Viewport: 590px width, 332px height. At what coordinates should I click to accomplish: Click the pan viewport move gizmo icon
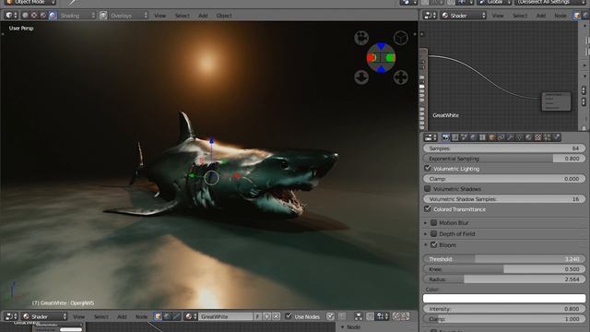(x=401, y=77)
